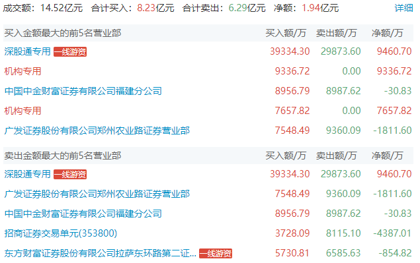Open 广发证券郑州农业路证券营业部 in the sellers list
This screenshot has width=420, height=263.
coord(97,194)
